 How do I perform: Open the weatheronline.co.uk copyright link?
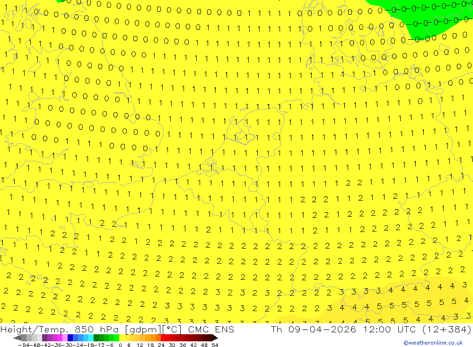click(433, 342)
